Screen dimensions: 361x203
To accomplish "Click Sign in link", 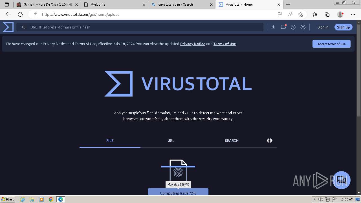I will coord(323,27).
